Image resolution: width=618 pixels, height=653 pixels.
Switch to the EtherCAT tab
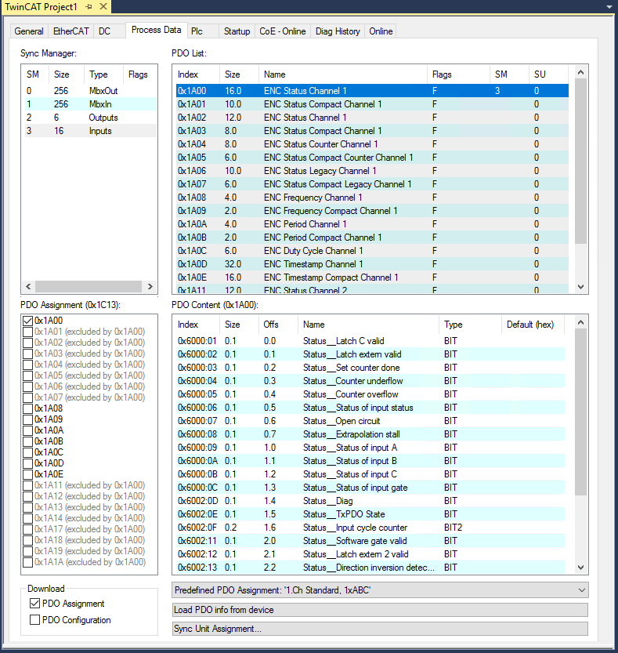70,31
